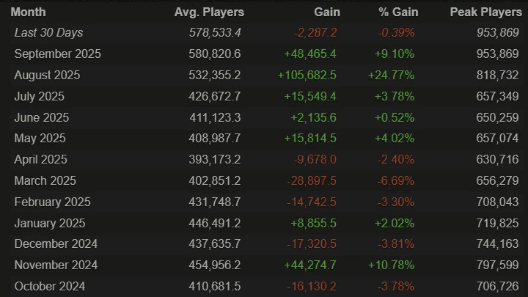
Task: Select the 630,716 peak players cell
Action: (497, 160)
